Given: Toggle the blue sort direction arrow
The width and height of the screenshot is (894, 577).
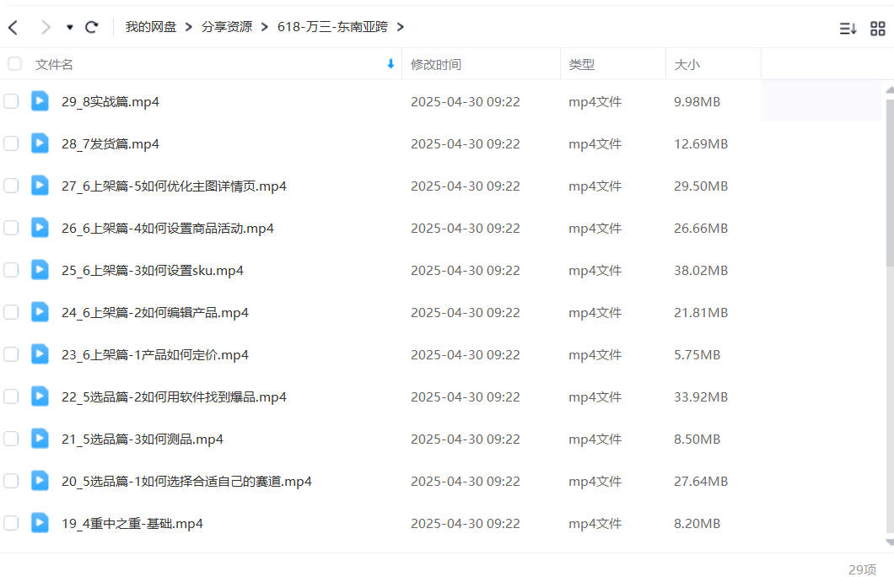Looking at the screenshot, I should click(390, 64).
